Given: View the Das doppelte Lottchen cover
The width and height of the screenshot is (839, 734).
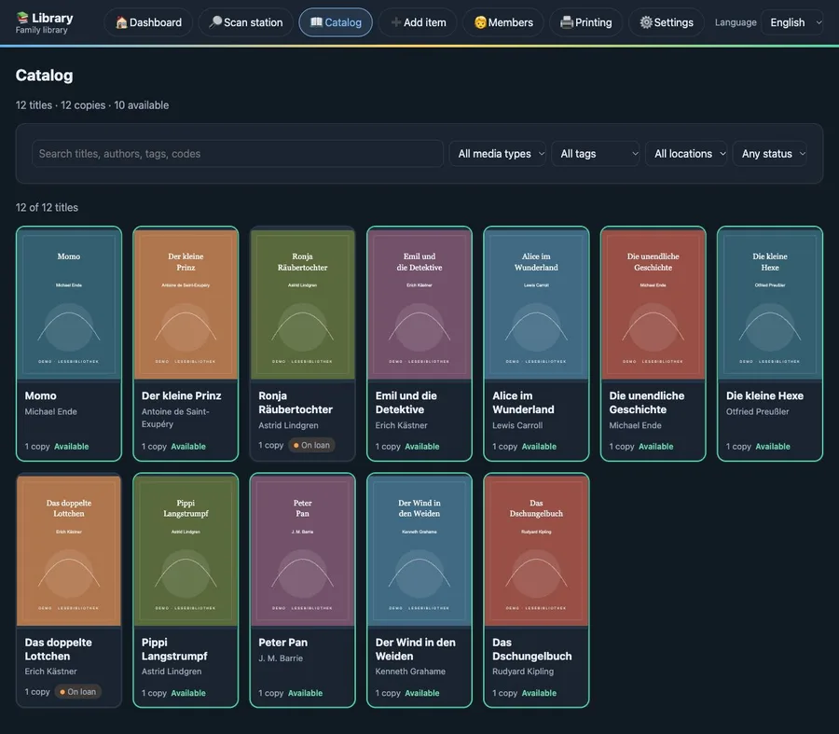Looking at the screenshot, I should (69, 550).
